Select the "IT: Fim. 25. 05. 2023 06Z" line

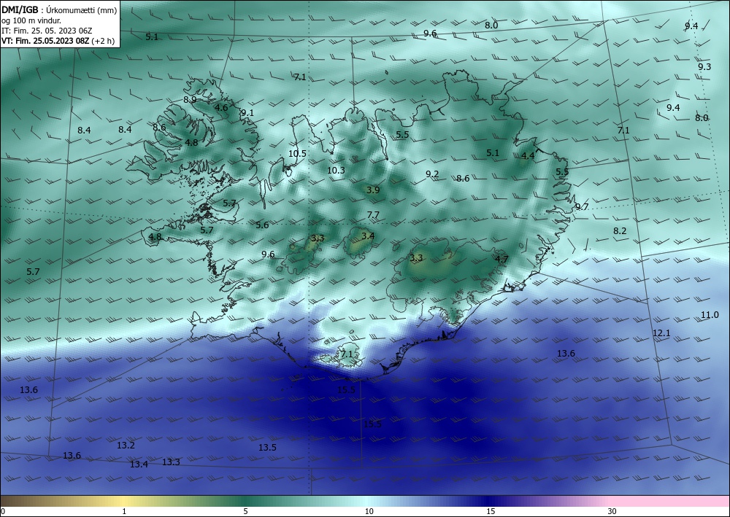click(47, 31)
